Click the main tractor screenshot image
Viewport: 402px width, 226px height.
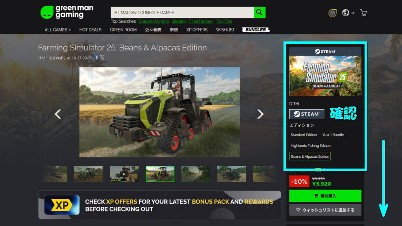pos(160,112)
